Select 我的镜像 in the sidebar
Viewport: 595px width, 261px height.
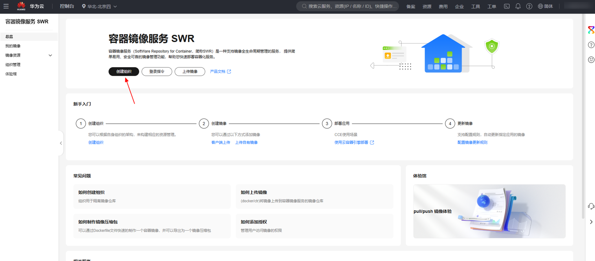click(x=13, y=46)
